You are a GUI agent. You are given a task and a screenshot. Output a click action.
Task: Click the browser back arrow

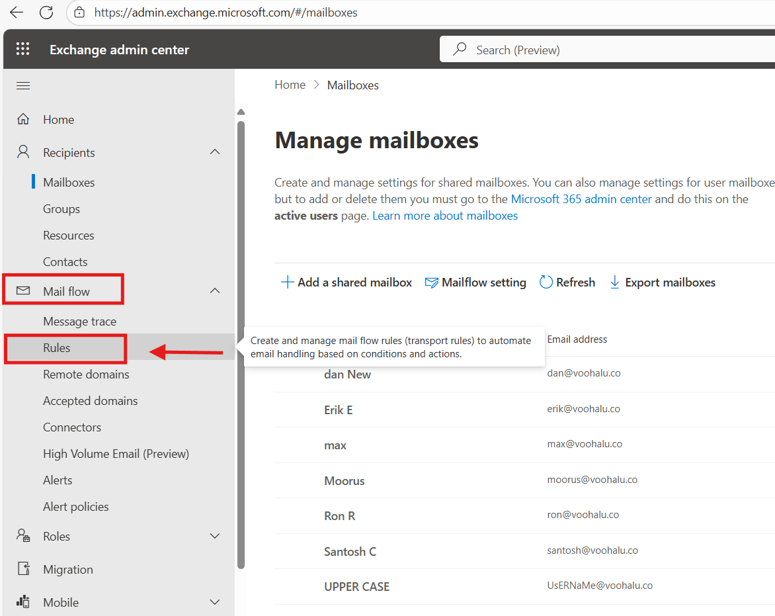17,13
